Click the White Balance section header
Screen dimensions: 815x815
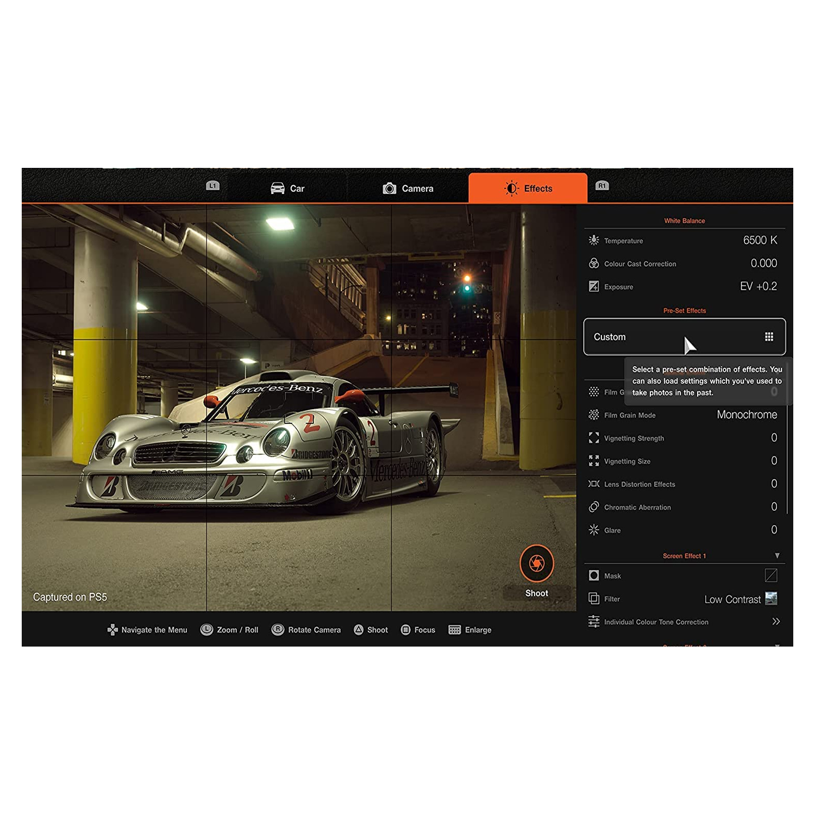(685, 221)
